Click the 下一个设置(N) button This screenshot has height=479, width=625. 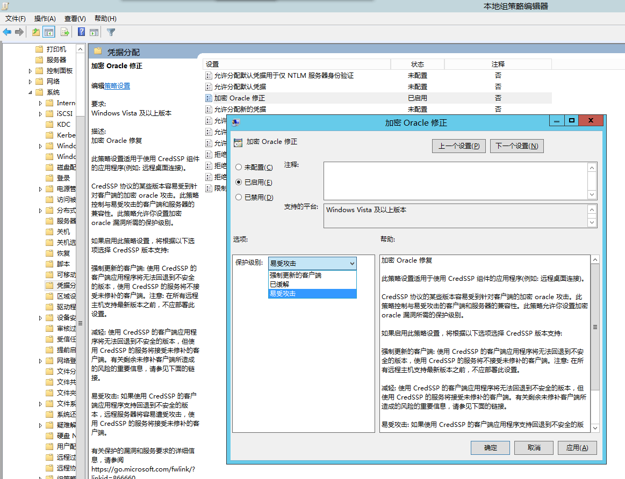(x=517, y=146)
